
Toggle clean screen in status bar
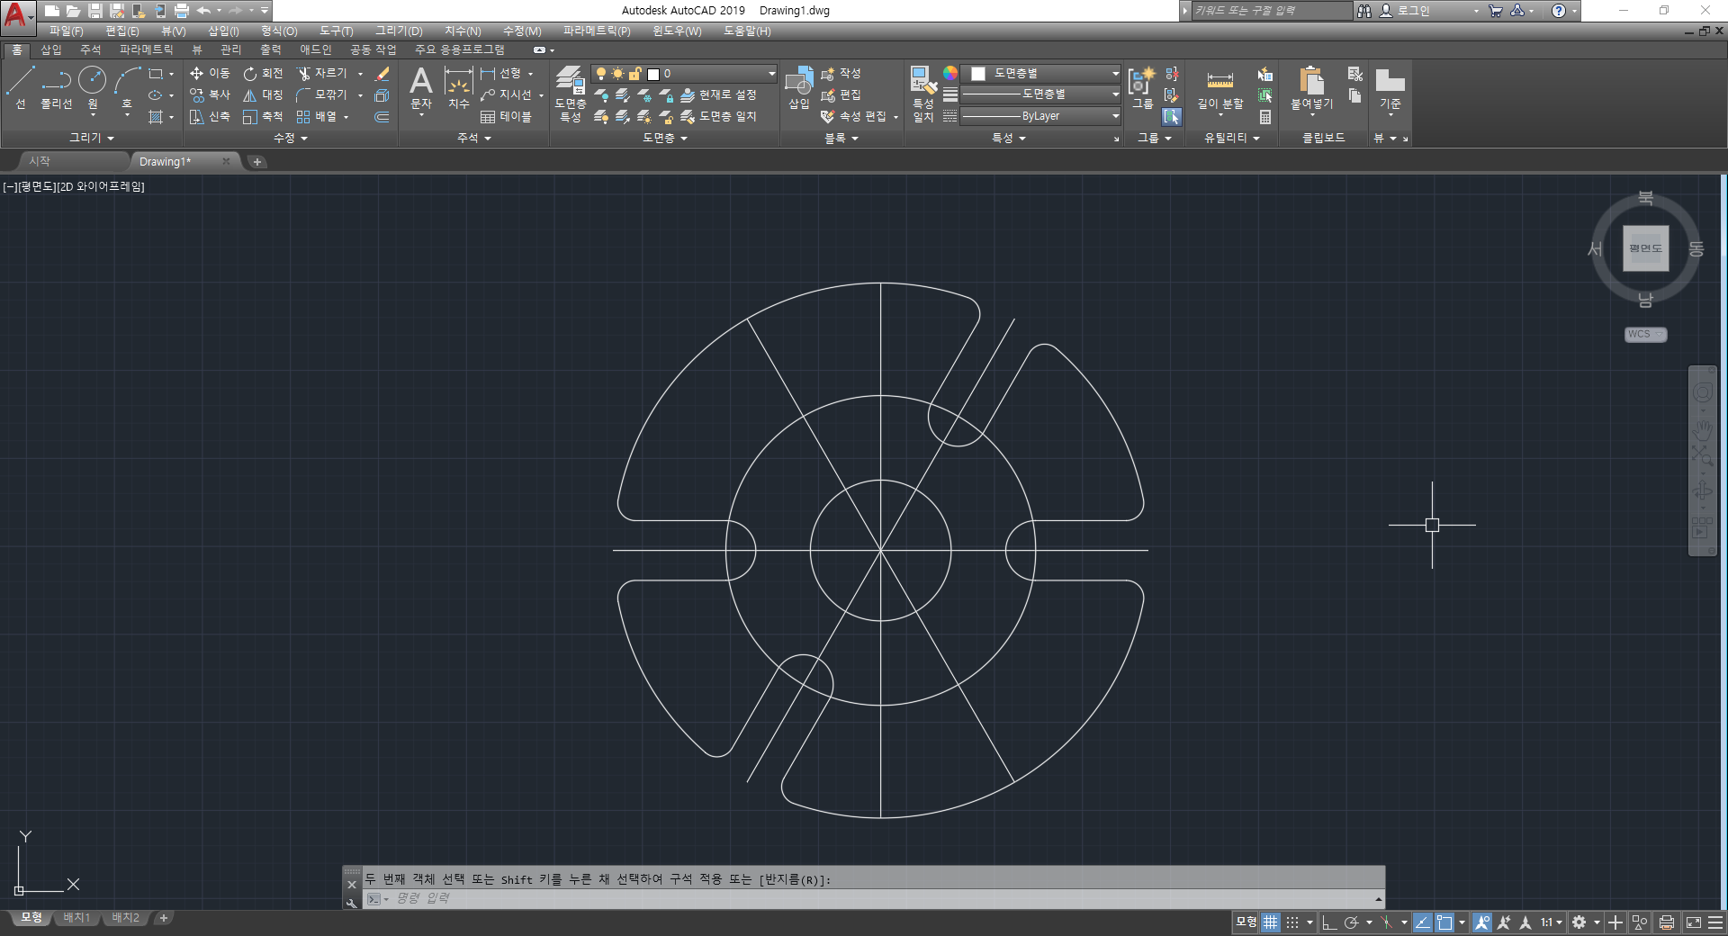[x=1693, y=922]
